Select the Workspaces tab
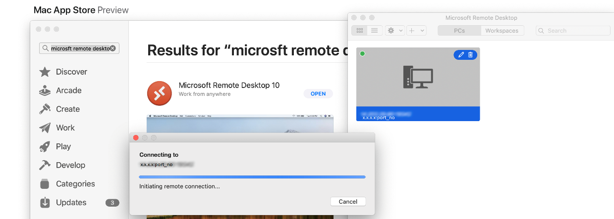 tap(502, 31)
